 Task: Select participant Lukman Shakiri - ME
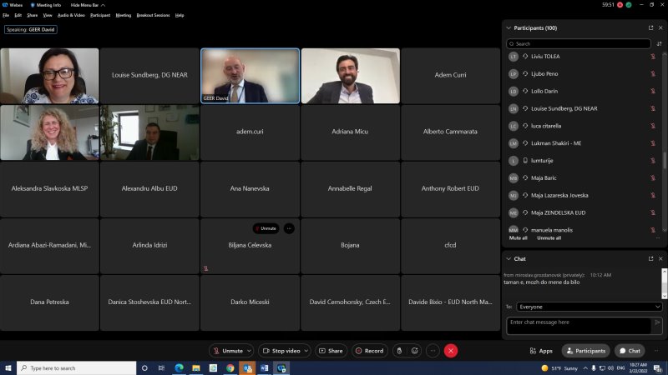582,143
